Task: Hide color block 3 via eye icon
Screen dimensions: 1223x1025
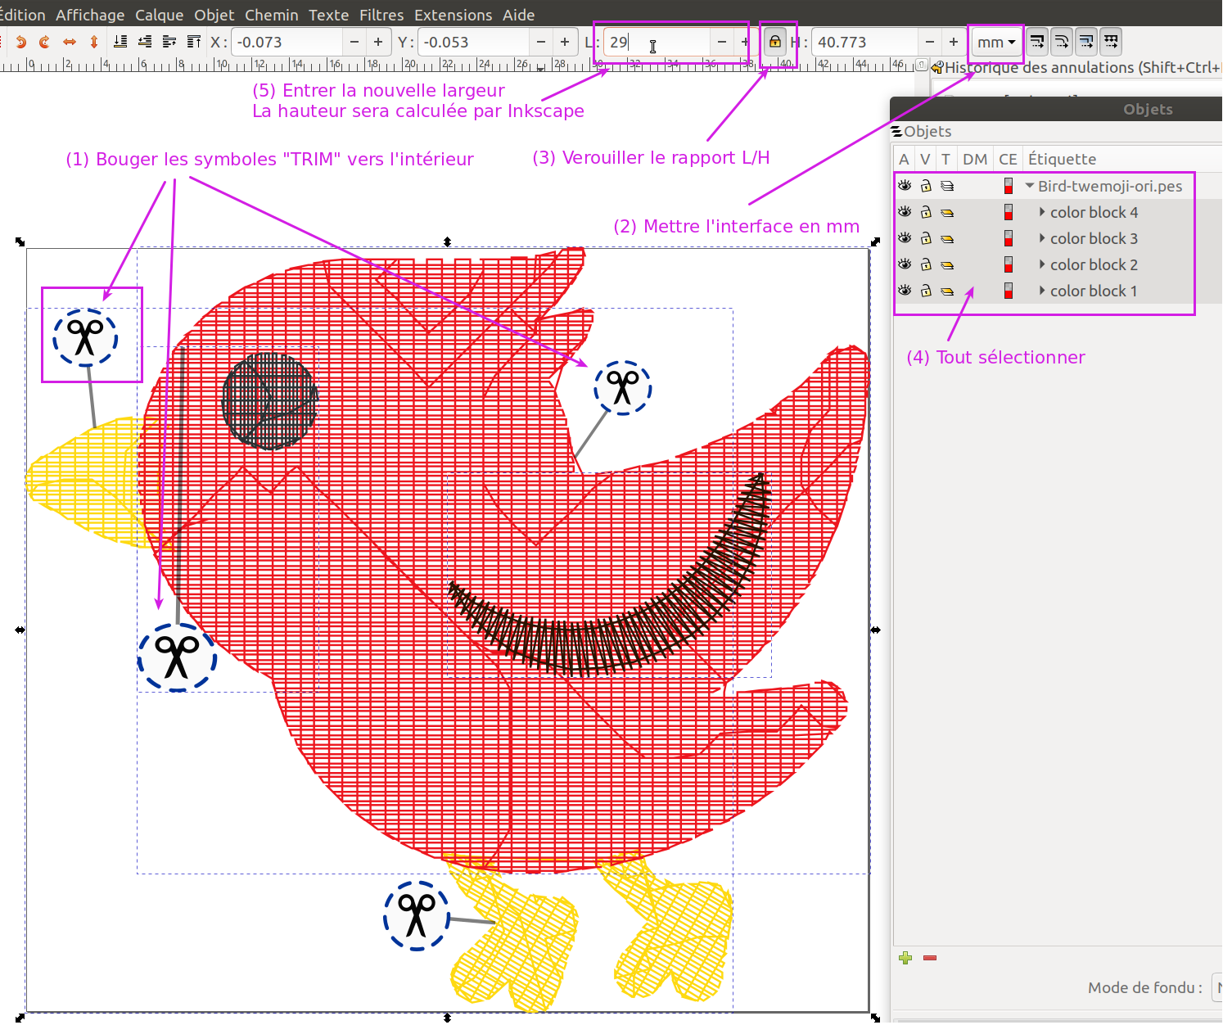Action: pos(905,238)
